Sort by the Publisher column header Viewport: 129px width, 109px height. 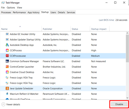56,28
